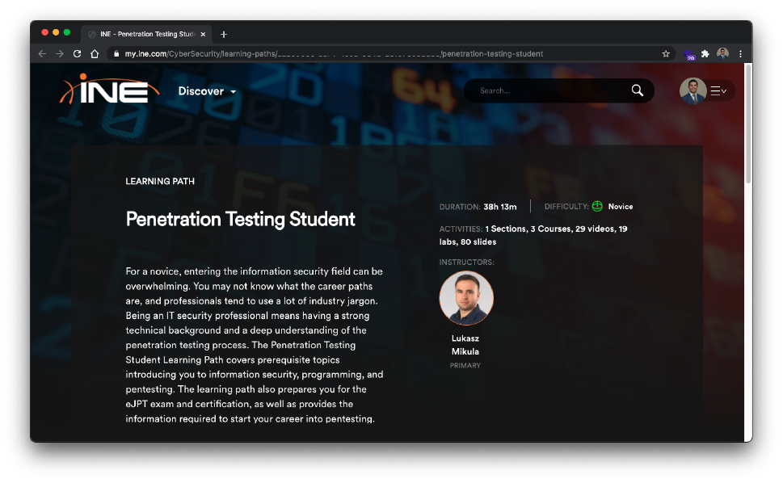Open the user profile avatar
The image size is (783, 483).
692,90
